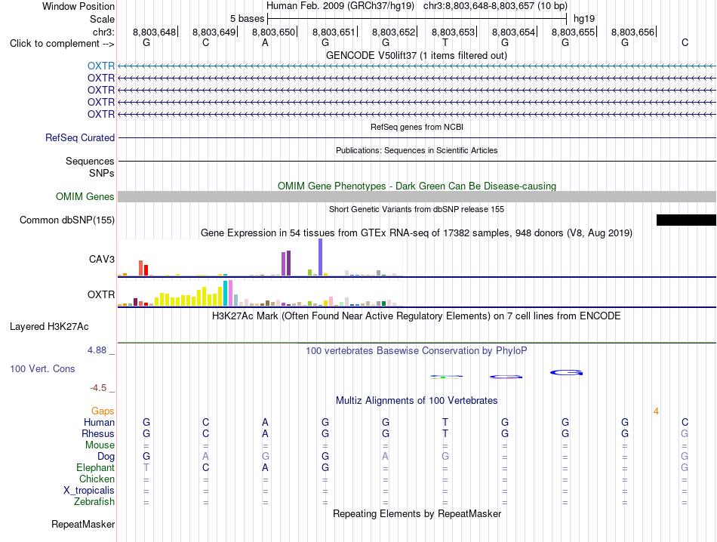Click the tall blue bar in CAV3 chart
The width and height of the screenshot is (717, 542).
click(x=321, y=257)
